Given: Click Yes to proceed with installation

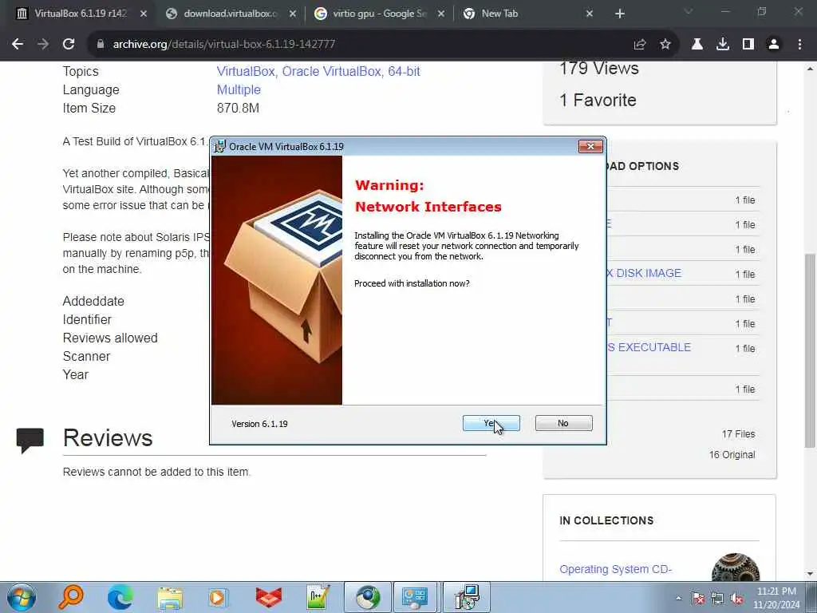Looking at the screenshot, I should point(491,423).
